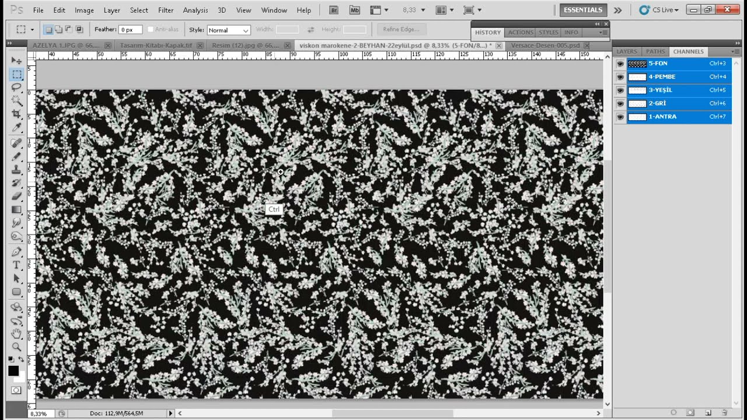The image size is (747, 420).
Task: Select the Rectangular Marquee tool in toolbox
Action: [x=16, y=74]
